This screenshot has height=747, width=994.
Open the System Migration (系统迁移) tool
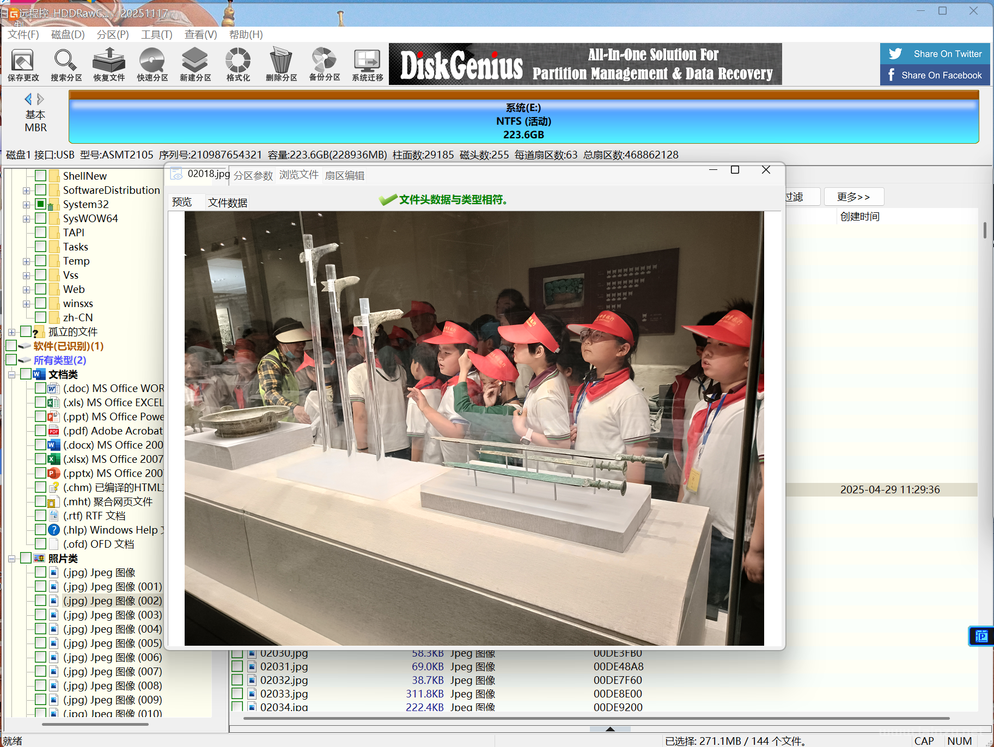[x=367, y=64]
